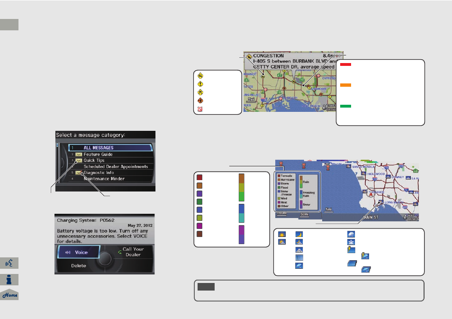The width and height of the screenshot is (452, 319).
Task: Click the green traffic flow color bar
Action: (345, 106)
